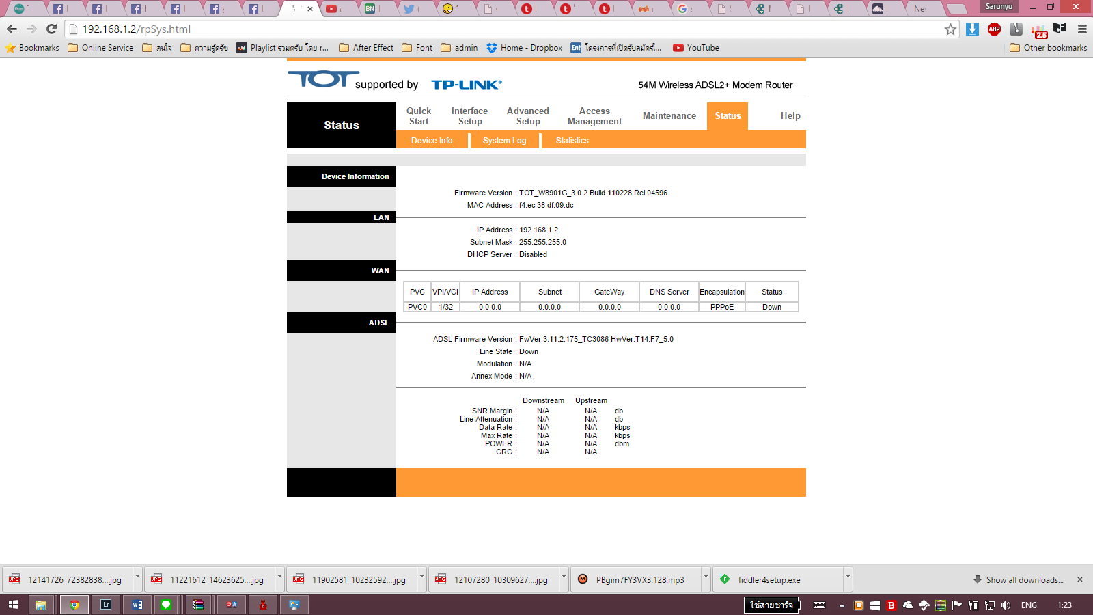The height and width of the screenshot is (615, 1093).
Task: Click the Sarunyu profile button
Action: [x=999, y=7]
